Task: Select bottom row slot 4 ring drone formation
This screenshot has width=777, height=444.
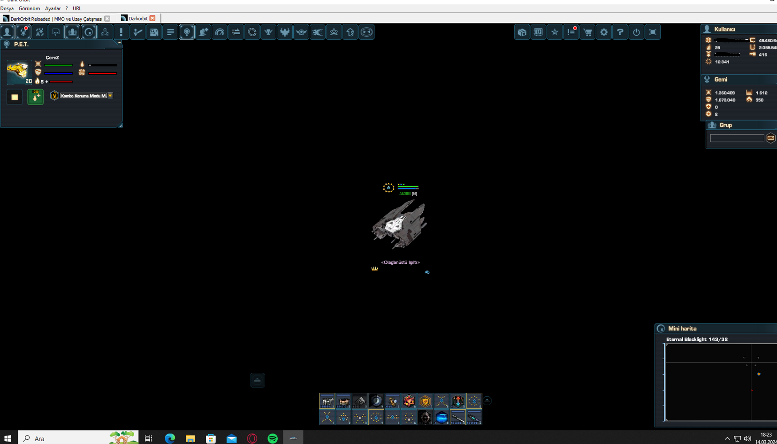Action: click(376, 417)
